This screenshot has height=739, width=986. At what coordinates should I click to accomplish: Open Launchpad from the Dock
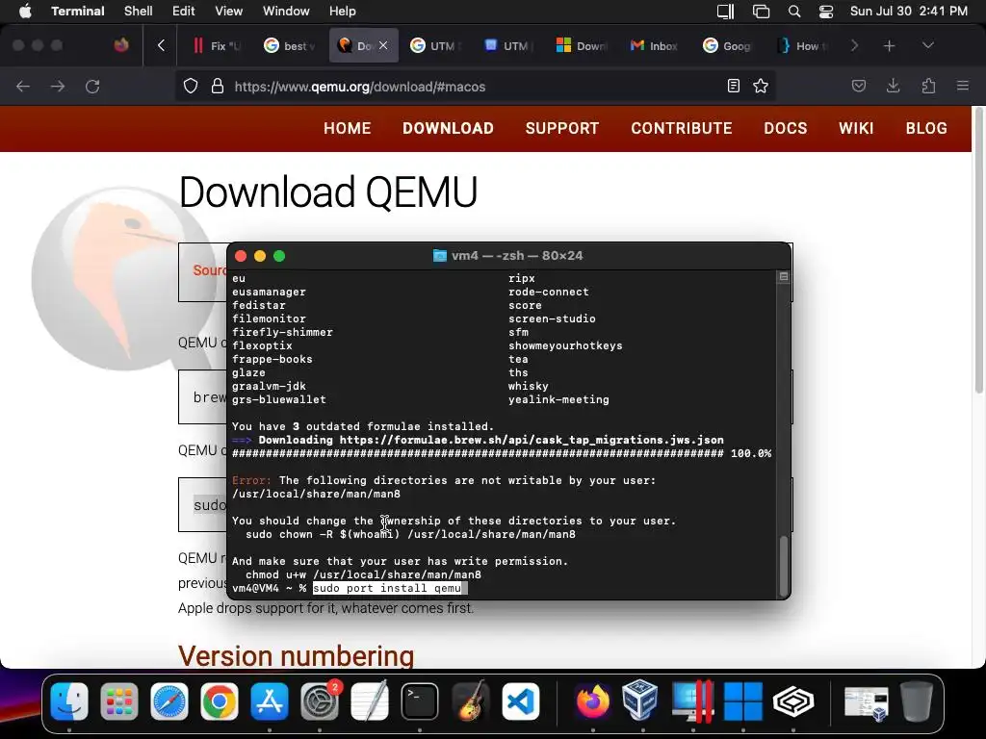click(118, 701)
